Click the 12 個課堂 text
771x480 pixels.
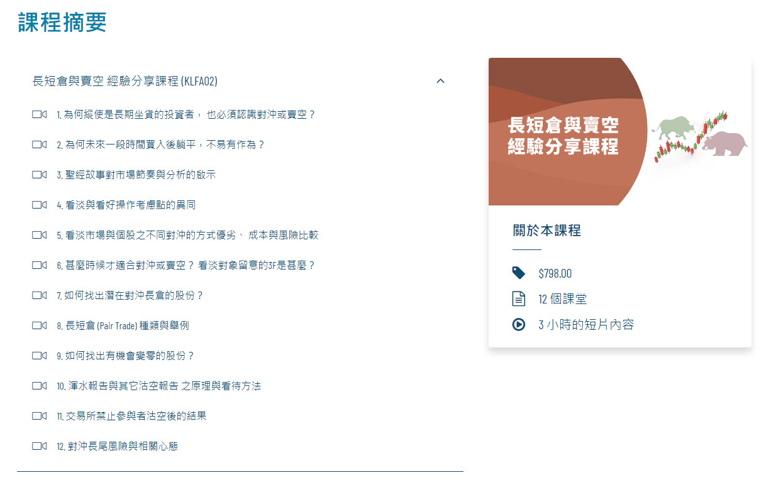coord(562,299)
